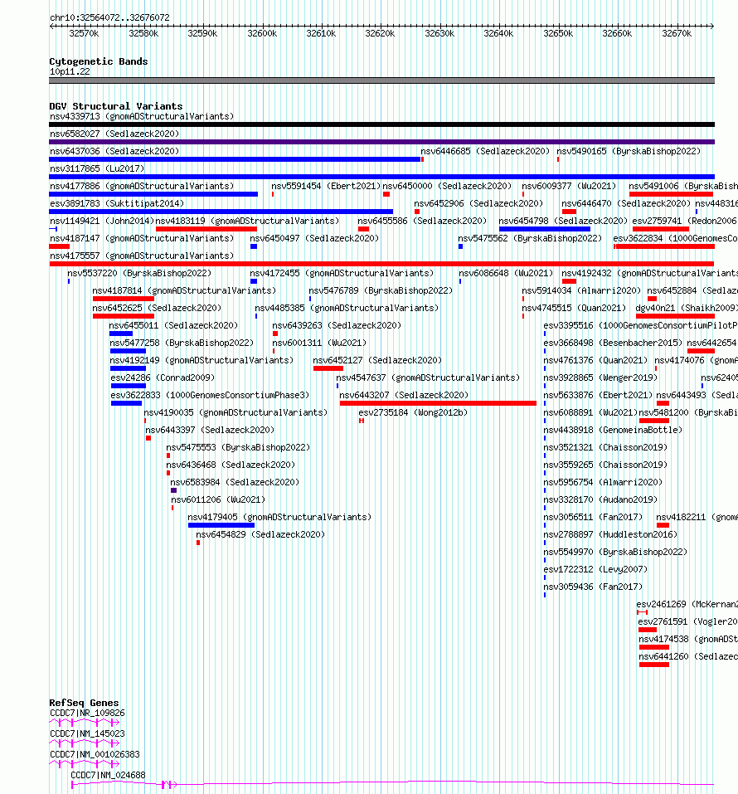This screenshot has height=794, width=738.
Task: Click the nsv4175557 gnomADStructuralVariants label
Action: pos(142,256)
